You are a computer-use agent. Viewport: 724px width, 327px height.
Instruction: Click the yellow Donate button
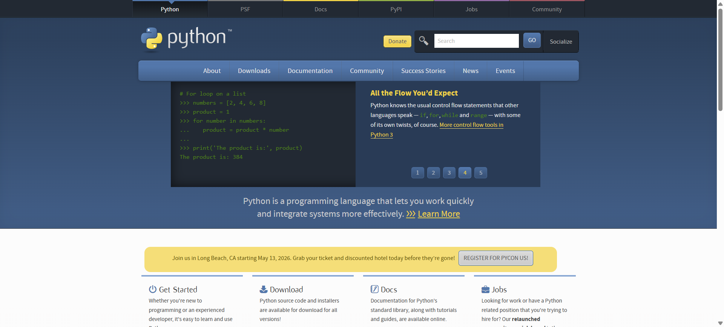pyautogui.click(x=397, y=41)
